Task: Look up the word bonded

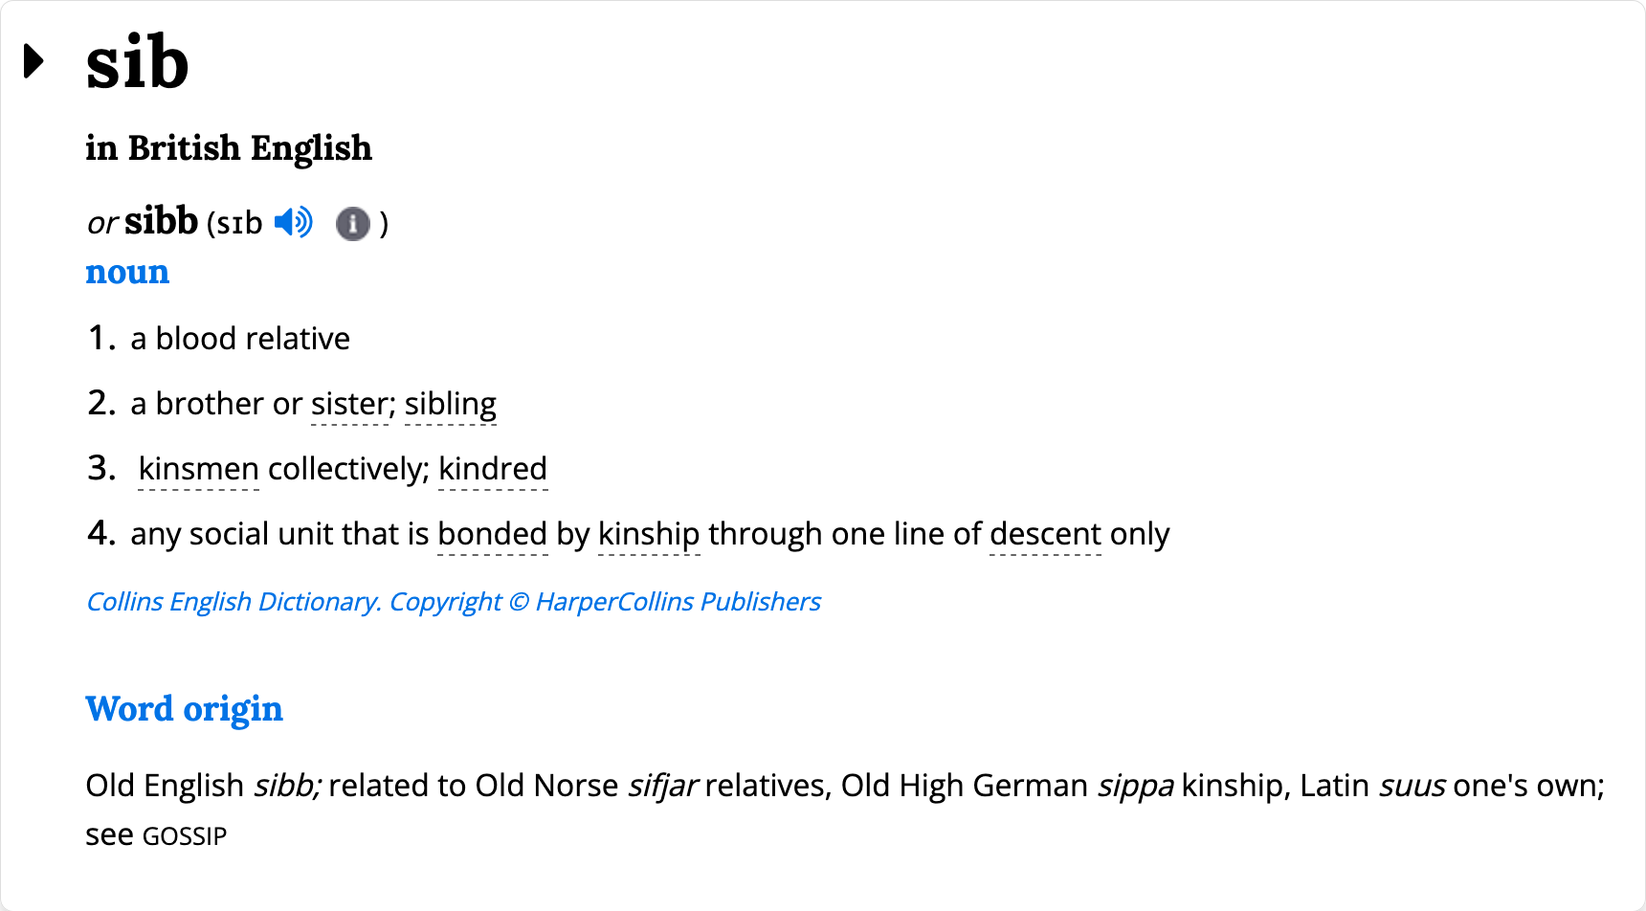Action: coord(492,533)
